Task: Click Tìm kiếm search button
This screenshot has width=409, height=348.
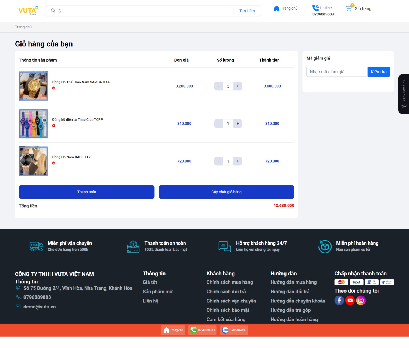Action: click(247, 11)
